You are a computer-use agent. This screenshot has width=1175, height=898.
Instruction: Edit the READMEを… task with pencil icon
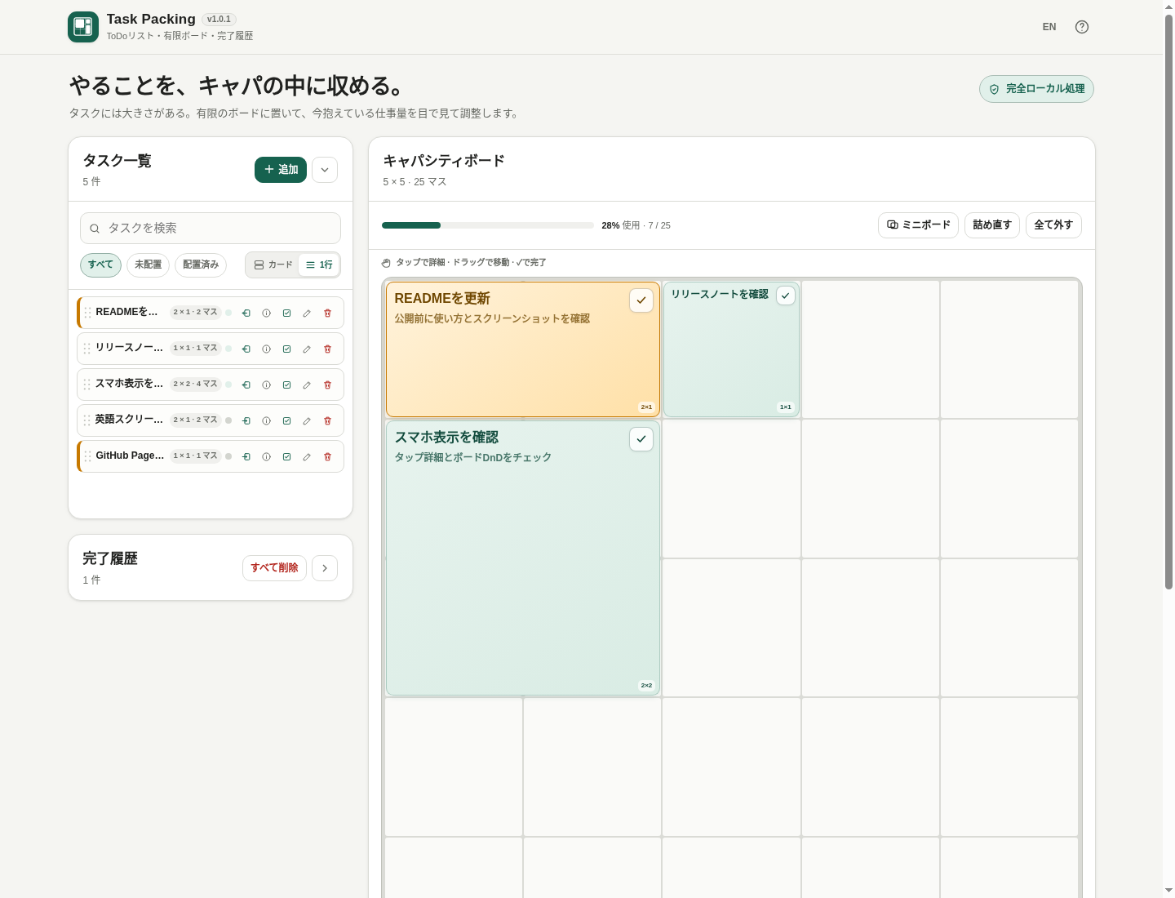point(307,313)
